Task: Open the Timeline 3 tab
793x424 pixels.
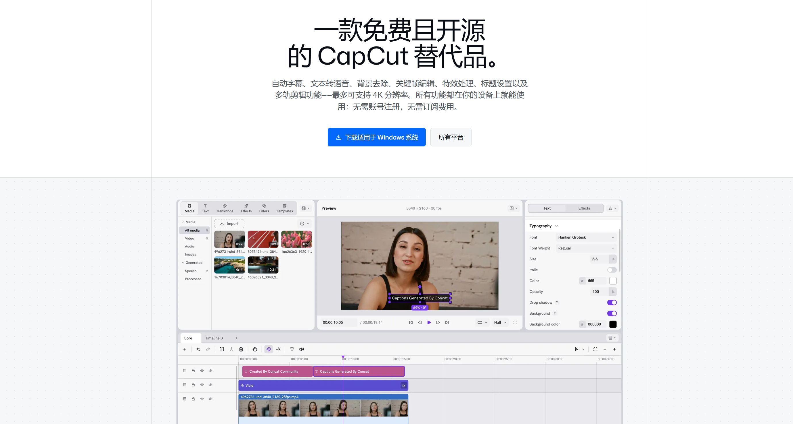Action: [x=214, y=338]
